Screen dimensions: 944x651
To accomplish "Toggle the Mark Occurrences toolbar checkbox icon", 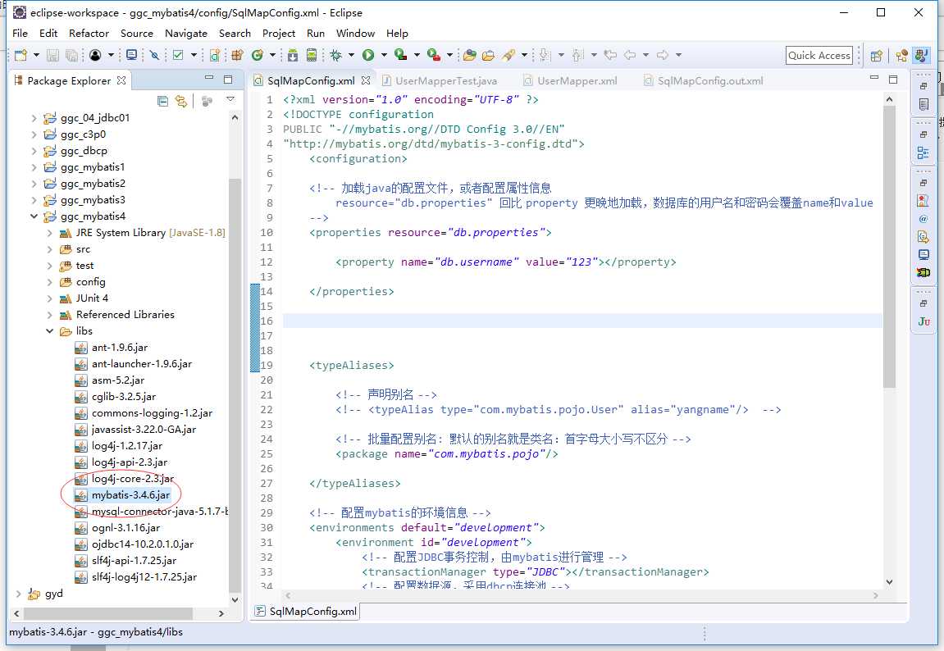I will (178, 56).
